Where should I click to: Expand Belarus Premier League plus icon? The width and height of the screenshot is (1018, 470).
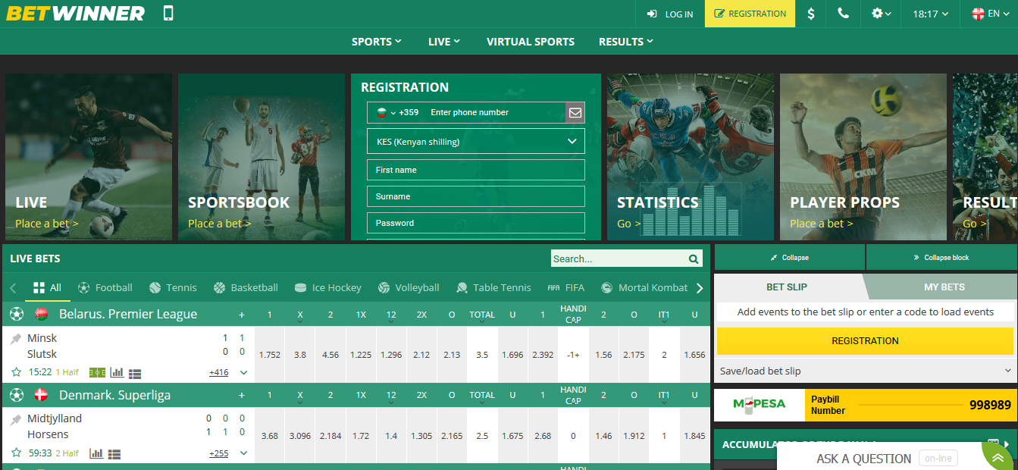pos(242,315)
